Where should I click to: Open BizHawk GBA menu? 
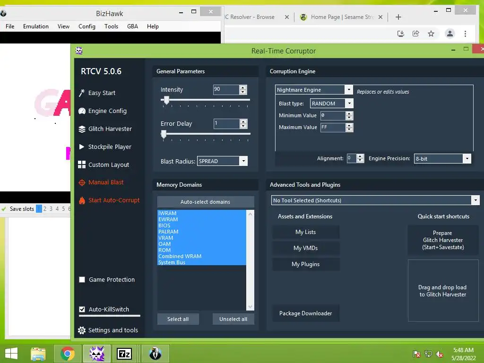(x=132, y=26)
